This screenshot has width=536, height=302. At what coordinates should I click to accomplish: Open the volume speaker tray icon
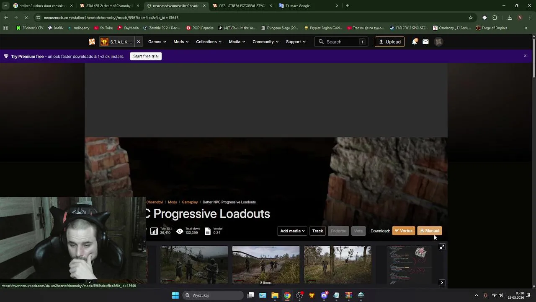click(501, 295)
